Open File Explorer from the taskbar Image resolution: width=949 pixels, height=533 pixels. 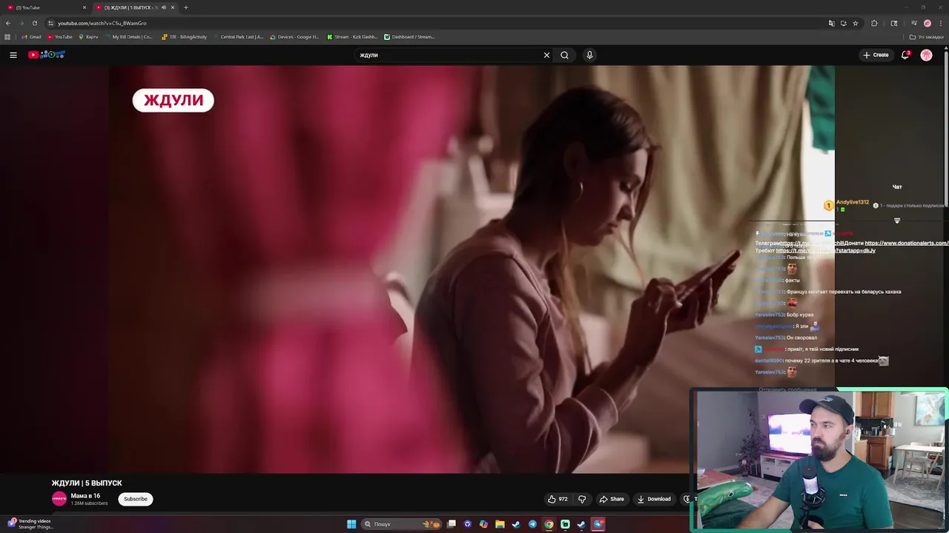point(500,524)
